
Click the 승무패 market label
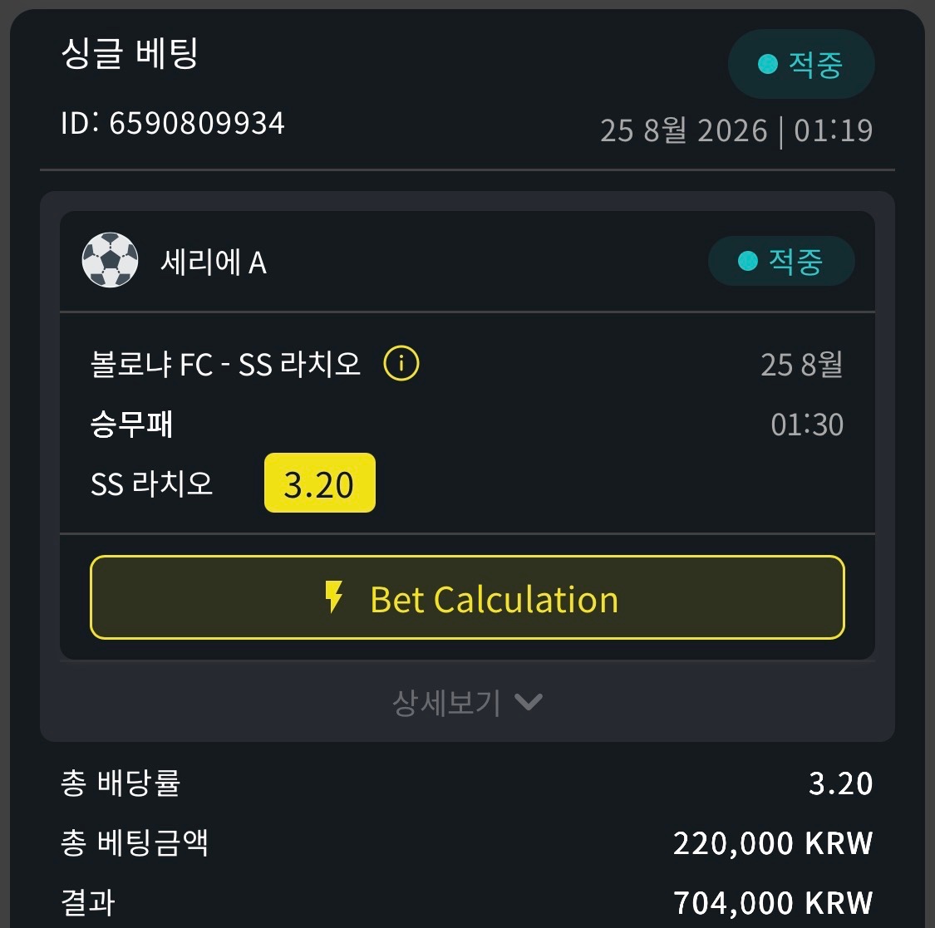[131, 425]
